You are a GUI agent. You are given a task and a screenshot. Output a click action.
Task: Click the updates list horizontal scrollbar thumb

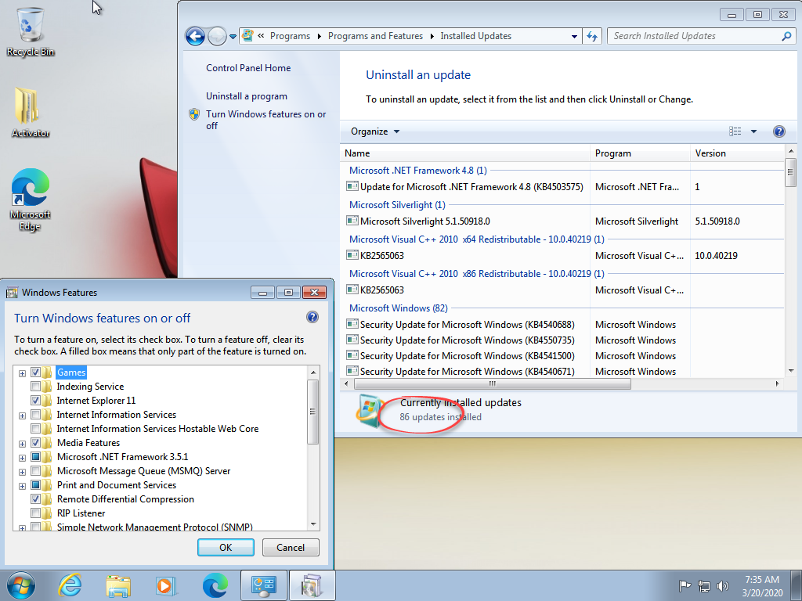(492, 383)
